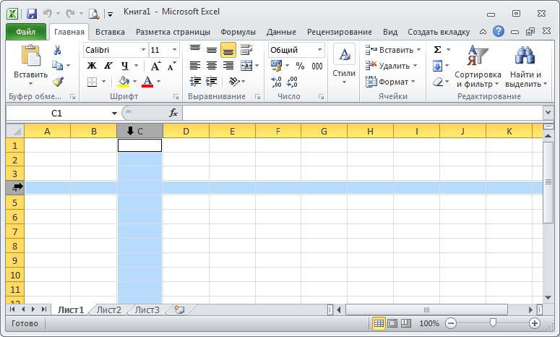Viewport: 560px width, 337px height.
Task: Click the green Файл button
Action: point(25,32)
